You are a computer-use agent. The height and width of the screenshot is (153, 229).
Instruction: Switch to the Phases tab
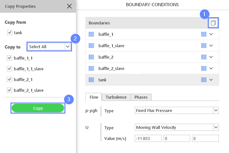click(x=141, y=97)
